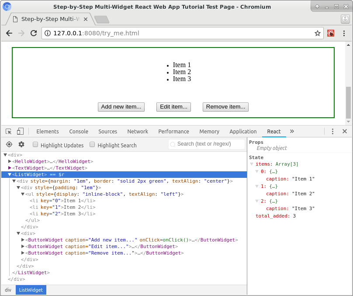Select the React component target icon
Screen dimensions: 353x296
[9, 144]
